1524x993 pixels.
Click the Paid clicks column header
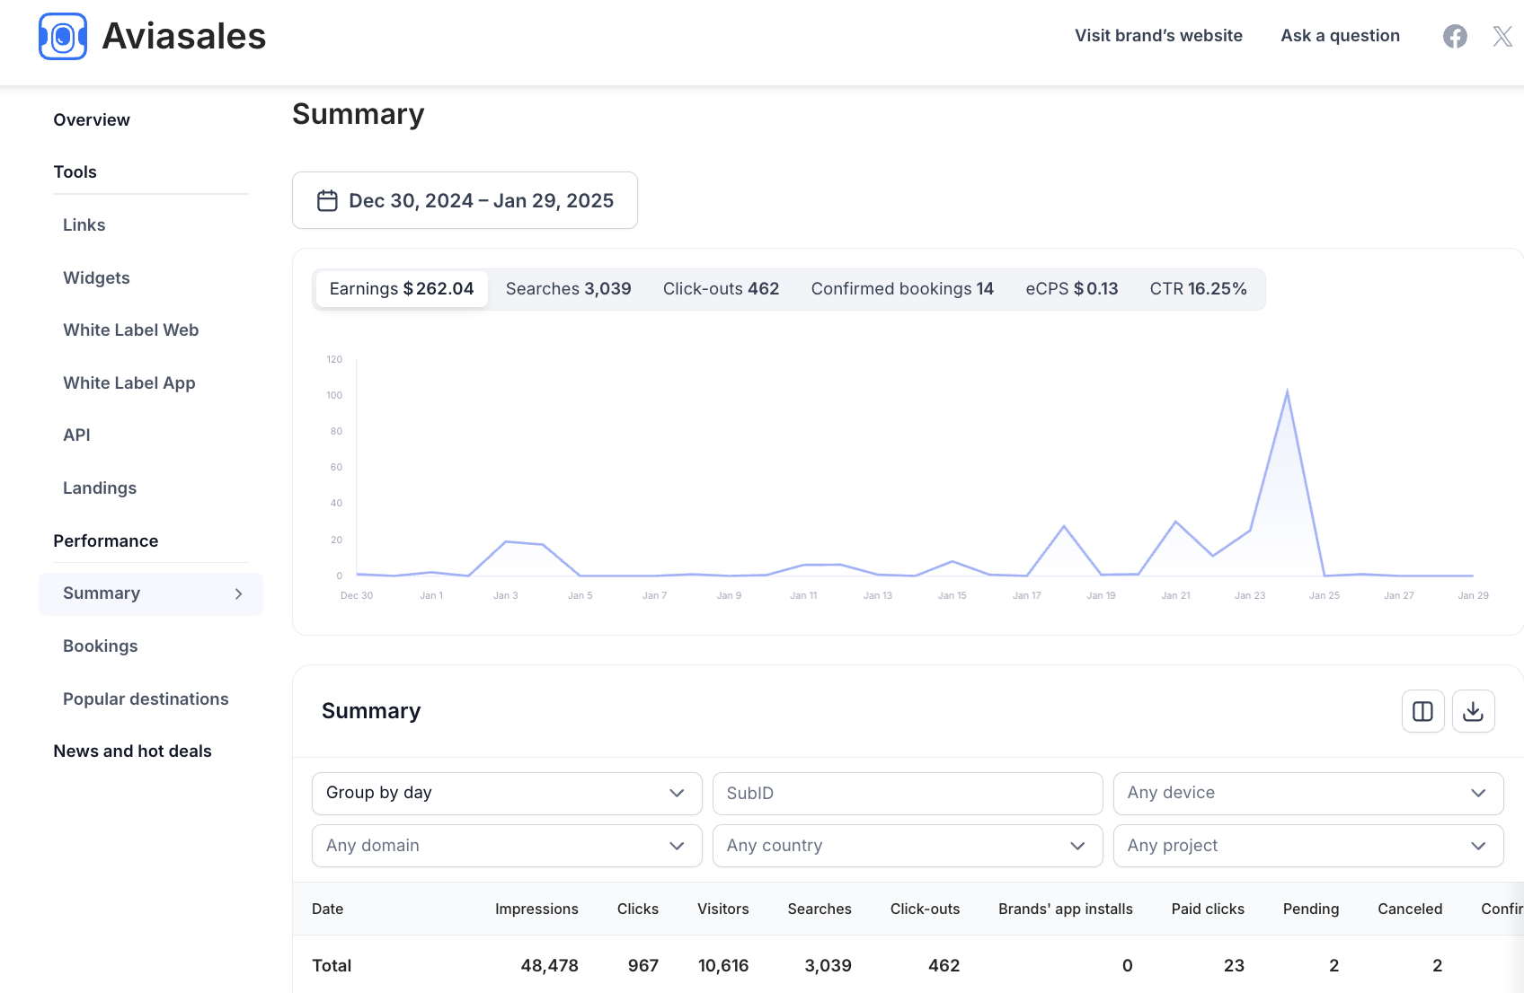[1208, 910]
